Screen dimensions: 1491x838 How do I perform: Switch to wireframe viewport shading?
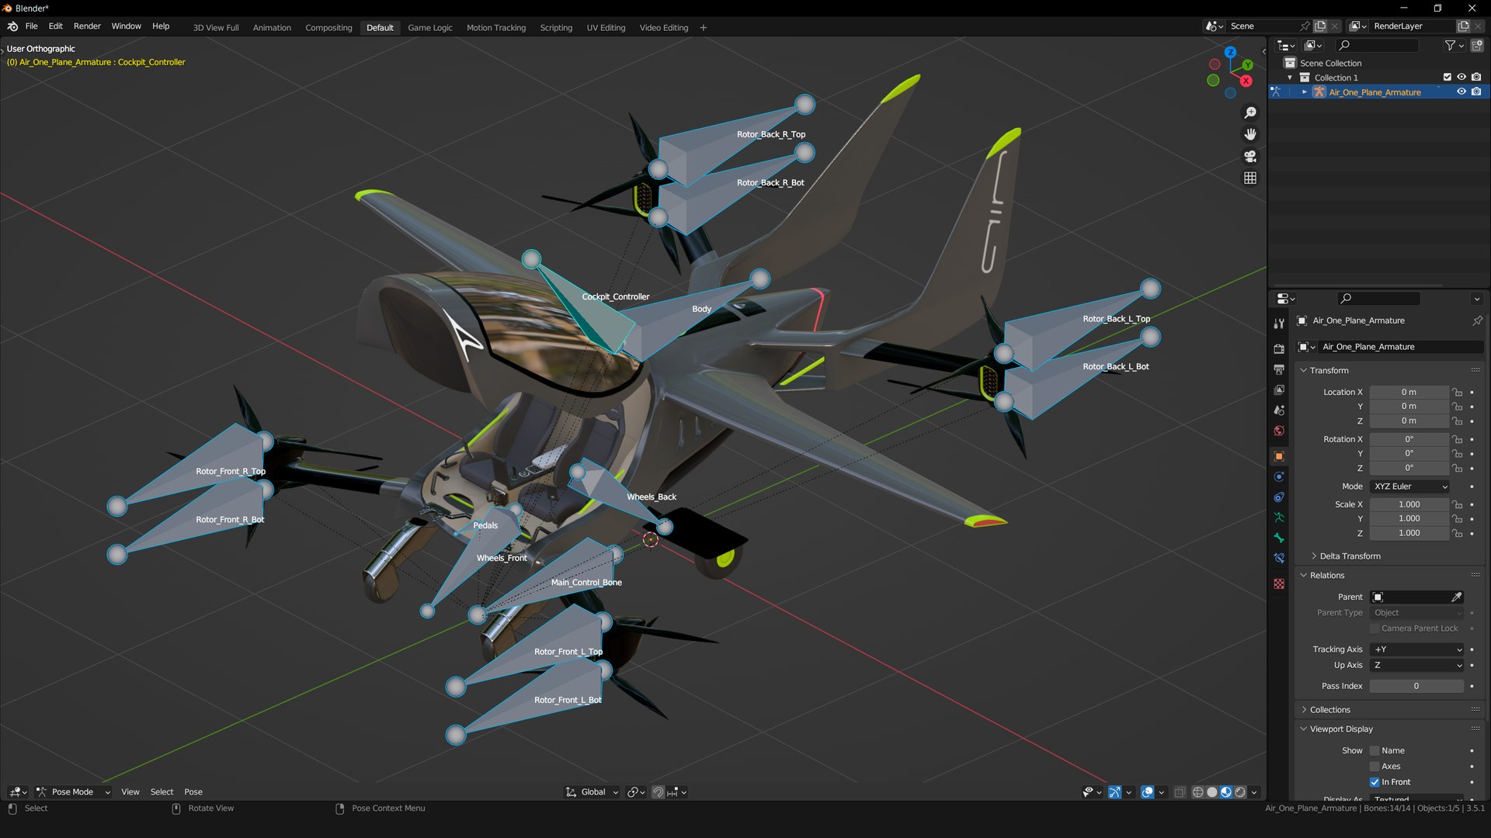coord(1197,792)
